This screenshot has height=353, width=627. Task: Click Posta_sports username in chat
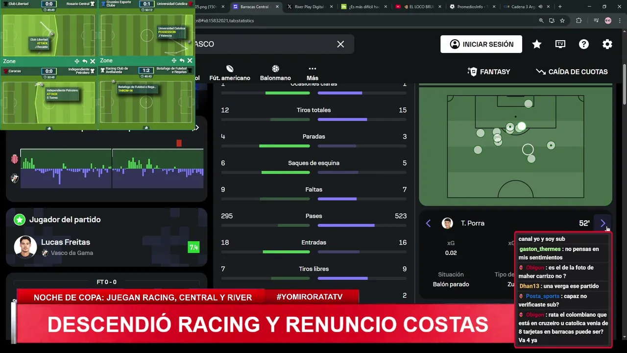[x=542, y=296]
